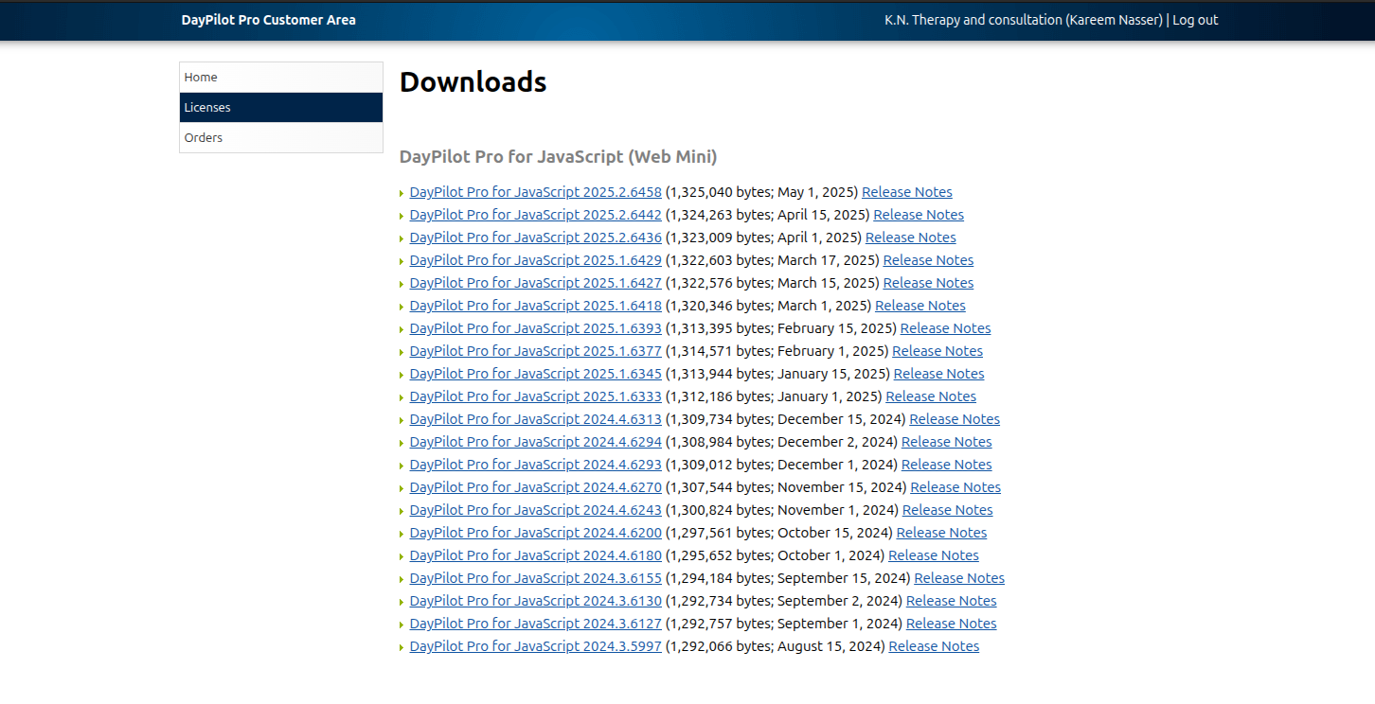Download DayPilot Pro for JavaScript 2024.4.6270
This screenshot has height=704, width=1375.
pyautogui.click(x=535, y=487)
